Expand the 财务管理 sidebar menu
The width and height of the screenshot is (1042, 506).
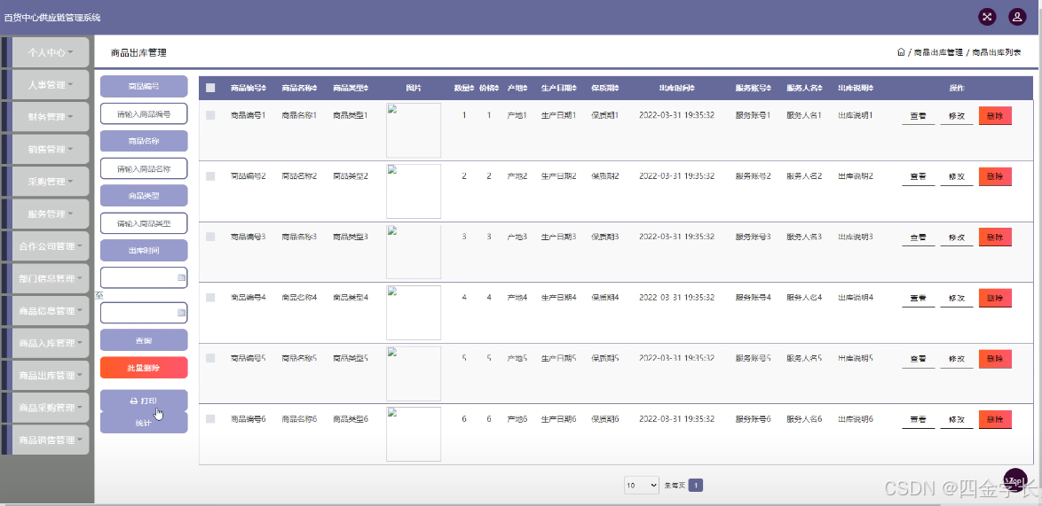point(51,117)
